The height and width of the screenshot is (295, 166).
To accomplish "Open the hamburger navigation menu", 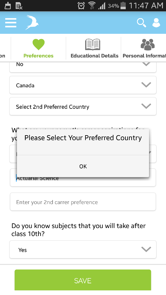I will (11, 23).
